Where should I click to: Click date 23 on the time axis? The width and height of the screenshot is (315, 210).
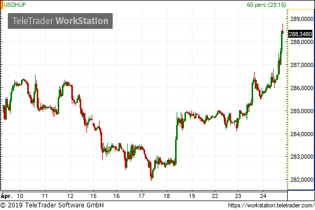[238, 196]
